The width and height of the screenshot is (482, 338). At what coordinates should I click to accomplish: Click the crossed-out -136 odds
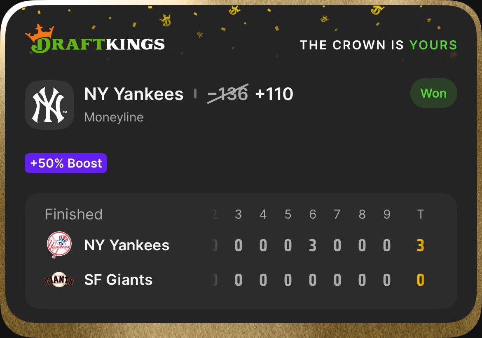228,94
